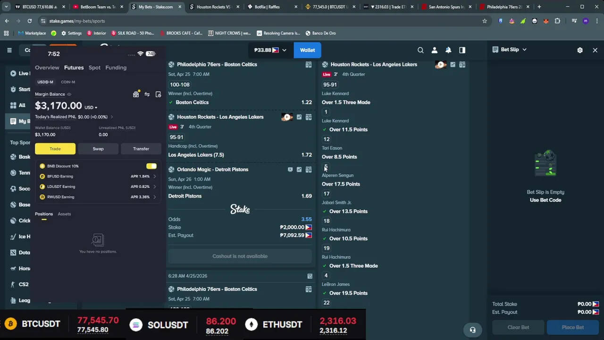Open Chrome extensions puzzle icon
The image size is (604, 340).
557,21
